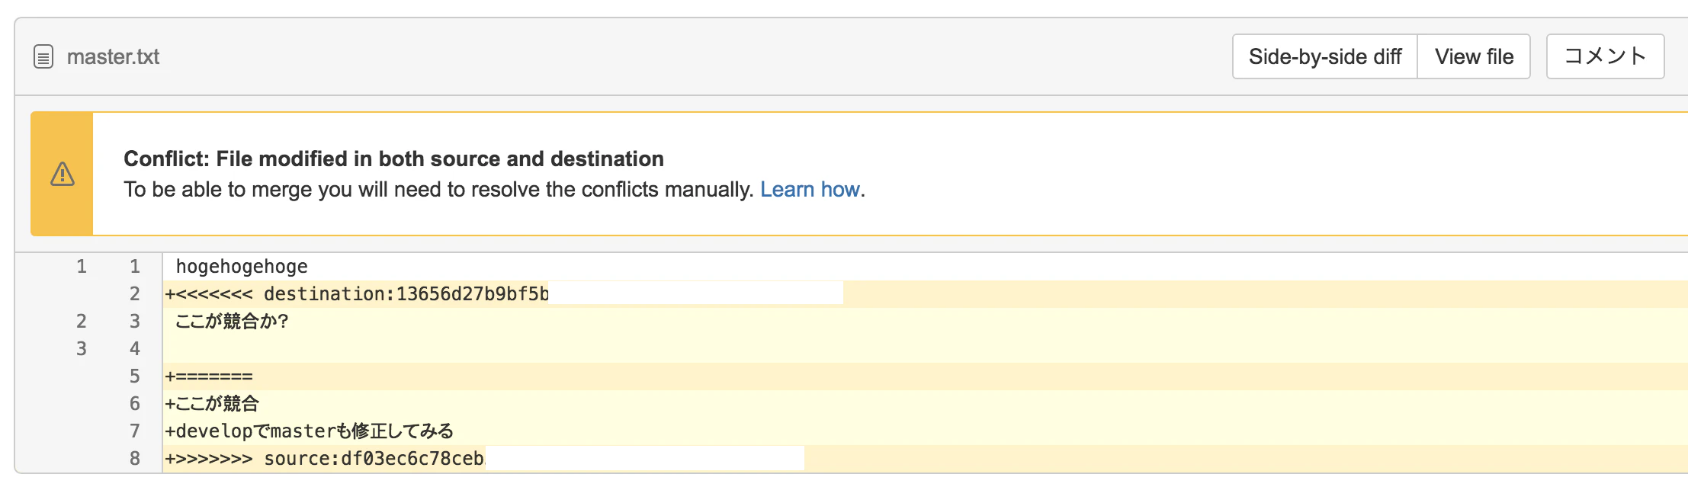Click the conflict warning triangle icon
This screenshot has height=503, width=1688.
[63, 174]
